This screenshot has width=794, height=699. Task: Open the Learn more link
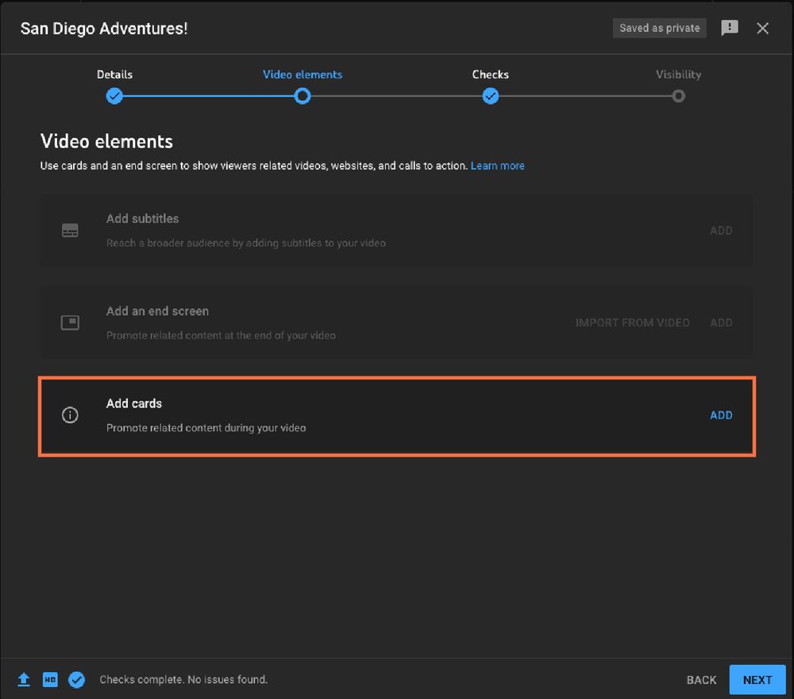(498, 165)
